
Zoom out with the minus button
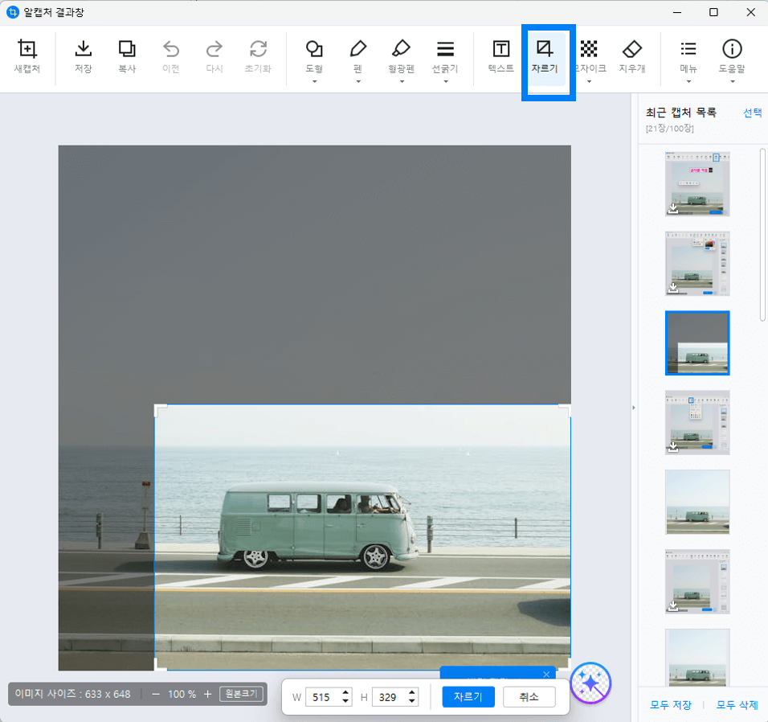coord(156,694)
